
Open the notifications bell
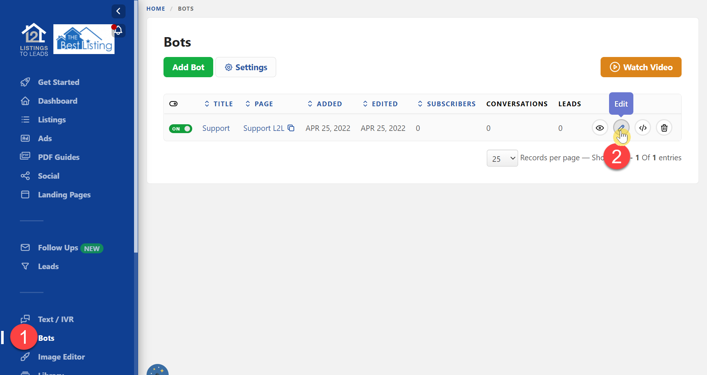[118, 30]
